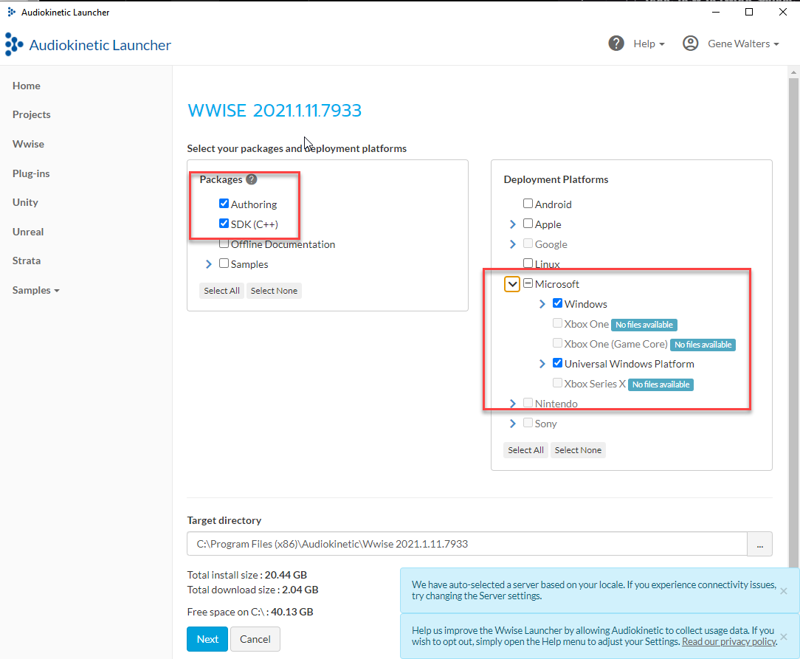Go to the Home page
This screenshot has height=659, width=800.
[x=27, y=86]
